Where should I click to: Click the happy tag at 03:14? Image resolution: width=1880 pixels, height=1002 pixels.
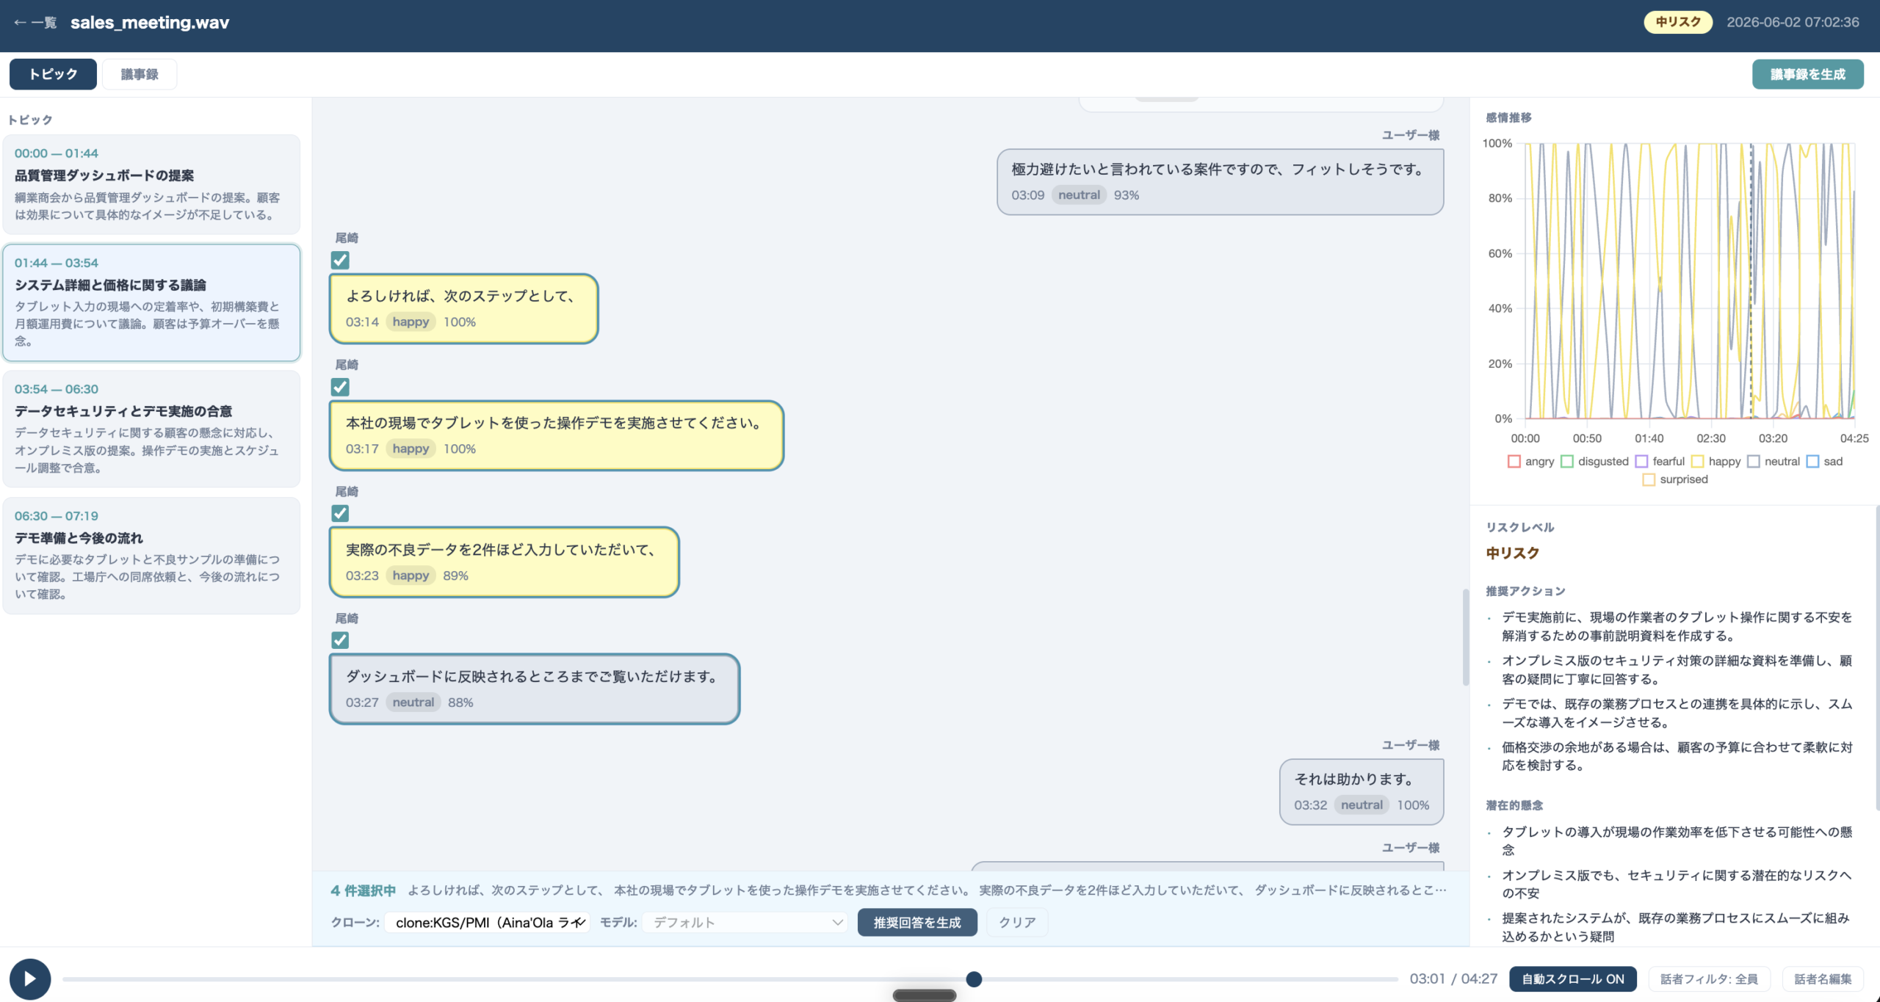(411, 322)
